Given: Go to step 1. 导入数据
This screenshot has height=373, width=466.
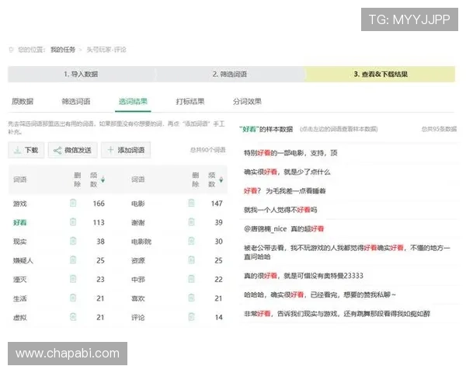Looking at the screenshot, I should coord(81,74).
